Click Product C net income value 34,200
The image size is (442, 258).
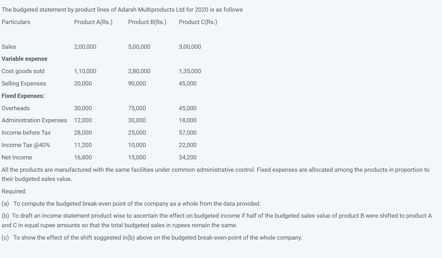187,157
